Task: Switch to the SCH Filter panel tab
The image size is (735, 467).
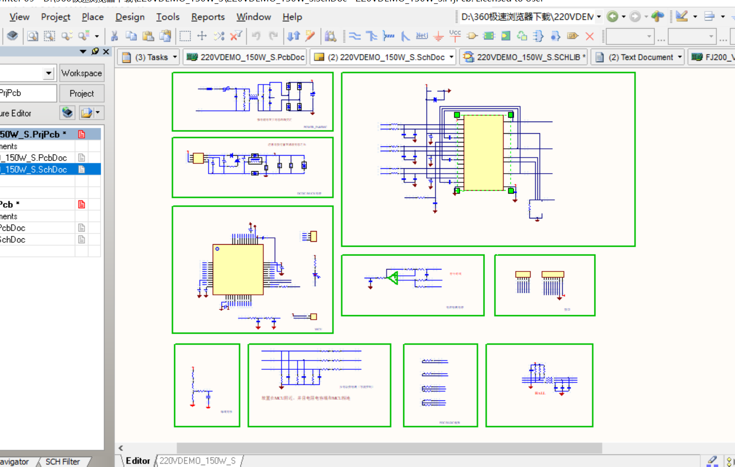Action: tap(63, 461)
